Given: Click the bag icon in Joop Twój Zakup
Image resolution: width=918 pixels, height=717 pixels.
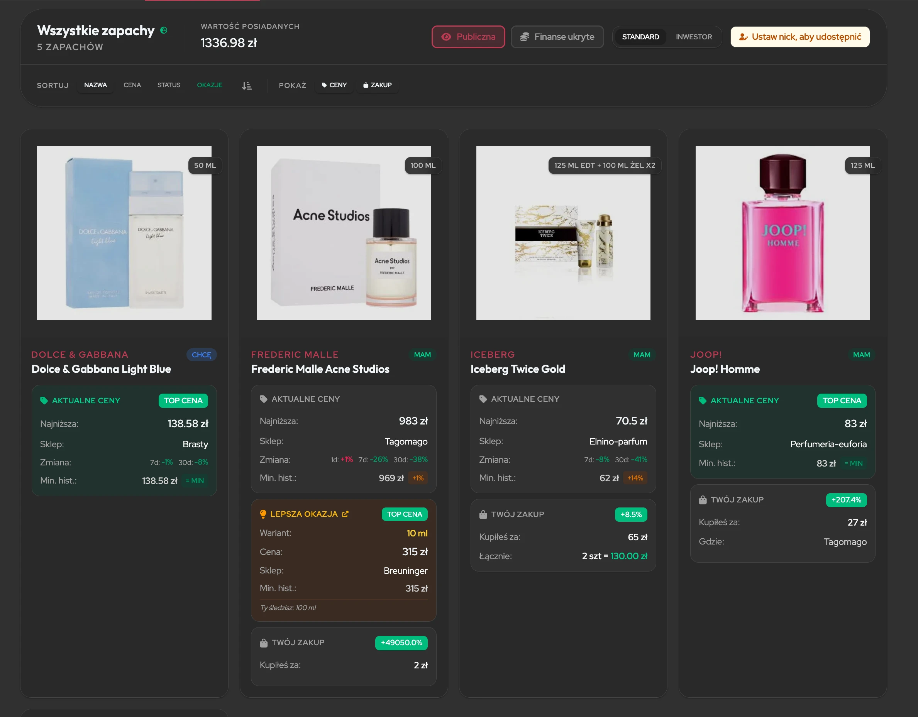Looking at the screenshot, I should [x=702, y=500].
